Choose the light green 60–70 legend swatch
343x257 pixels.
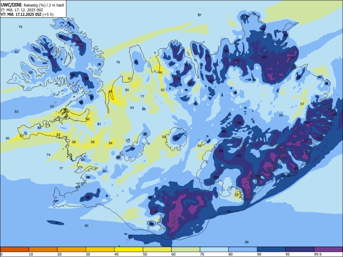186,249
